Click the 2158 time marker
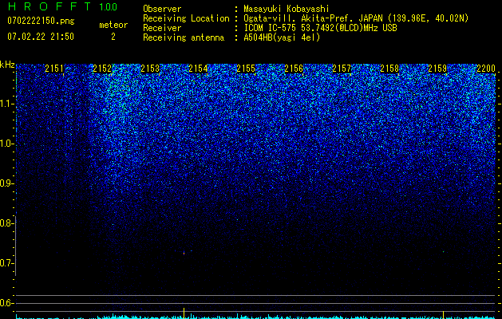The height and width of the screenshot is (319, 502). [389, 68]
